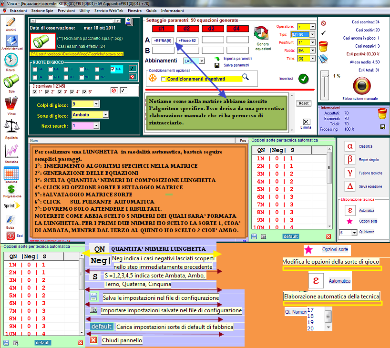Open the Archivi sidebar tool
The image size is (390, 348).
(10, 22)
